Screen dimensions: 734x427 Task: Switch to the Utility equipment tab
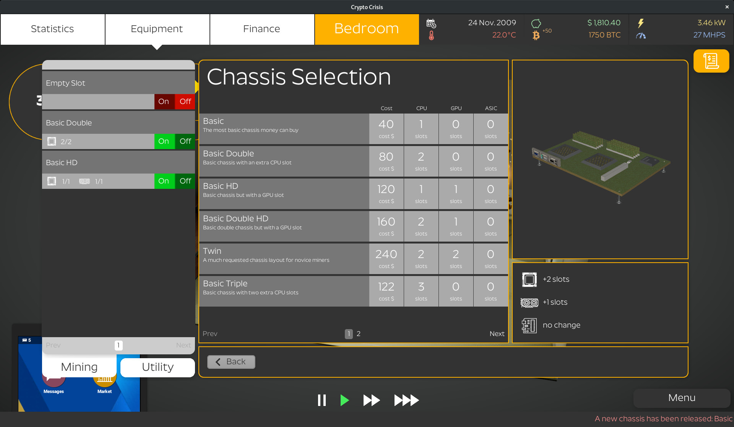pyautogui.click(x=157, y=367)
